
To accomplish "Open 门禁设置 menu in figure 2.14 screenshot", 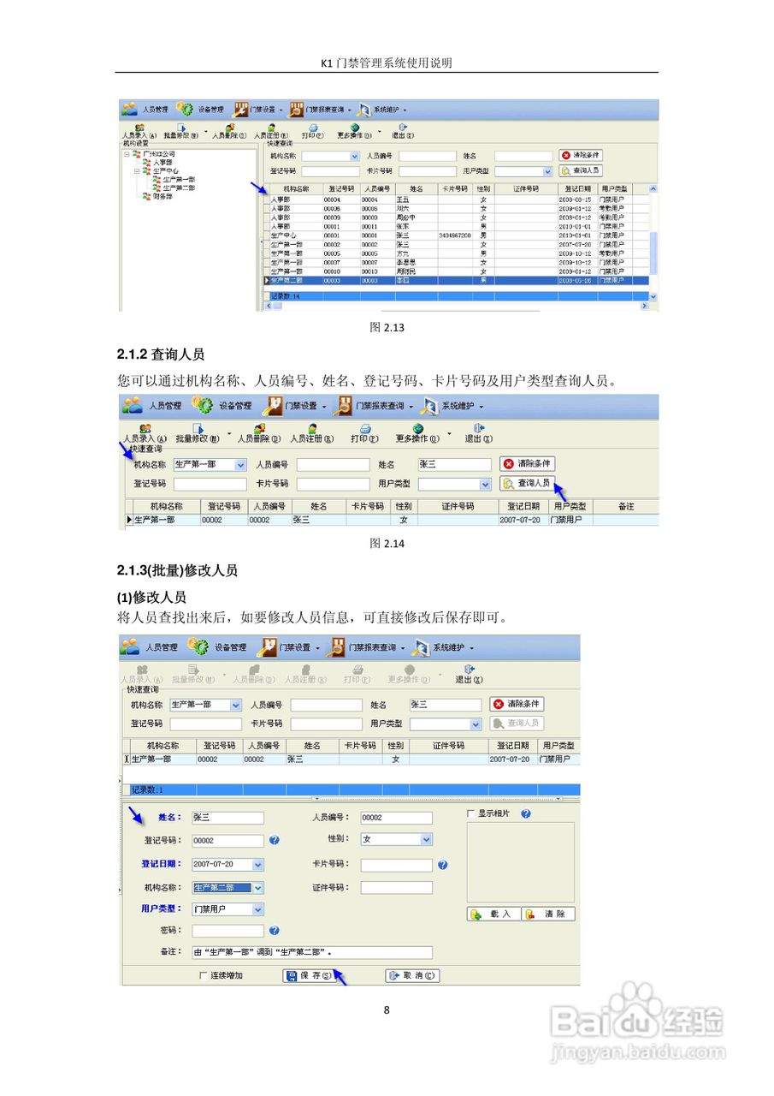I will [x=294, y=406].
